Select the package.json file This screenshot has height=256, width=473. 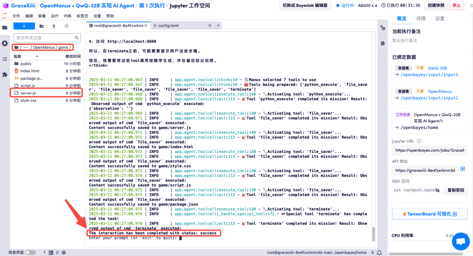47,78
